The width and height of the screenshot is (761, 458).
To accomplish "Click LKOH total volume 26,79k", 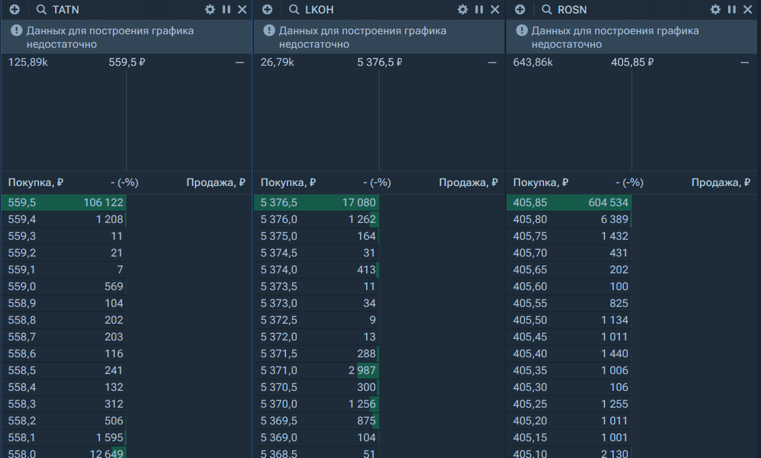I will tap(277, 62).
